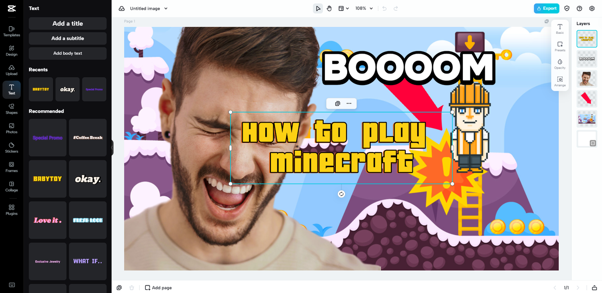Screen dimensions: 602x293
Task: Click the Export button
Action: [x=547, y=8]
